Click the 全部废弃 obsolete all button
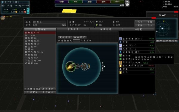 click(x=48, y=92)
